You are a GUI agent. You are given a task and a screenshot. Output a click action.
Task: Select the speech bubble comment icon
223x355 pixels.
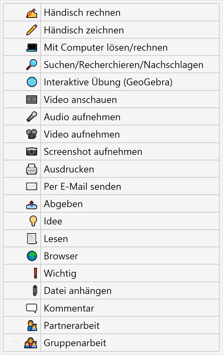[x=32, y=308]
